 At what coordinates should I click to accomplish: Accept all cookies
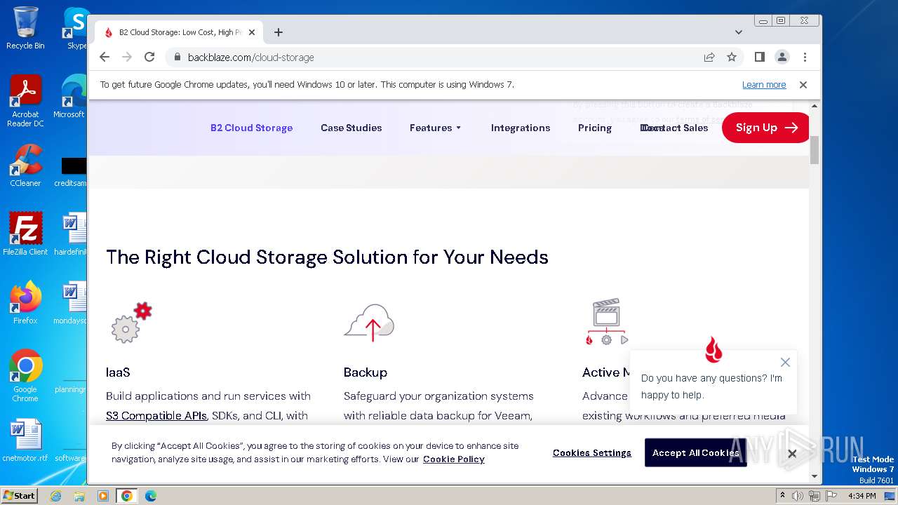tap(695, 453)
